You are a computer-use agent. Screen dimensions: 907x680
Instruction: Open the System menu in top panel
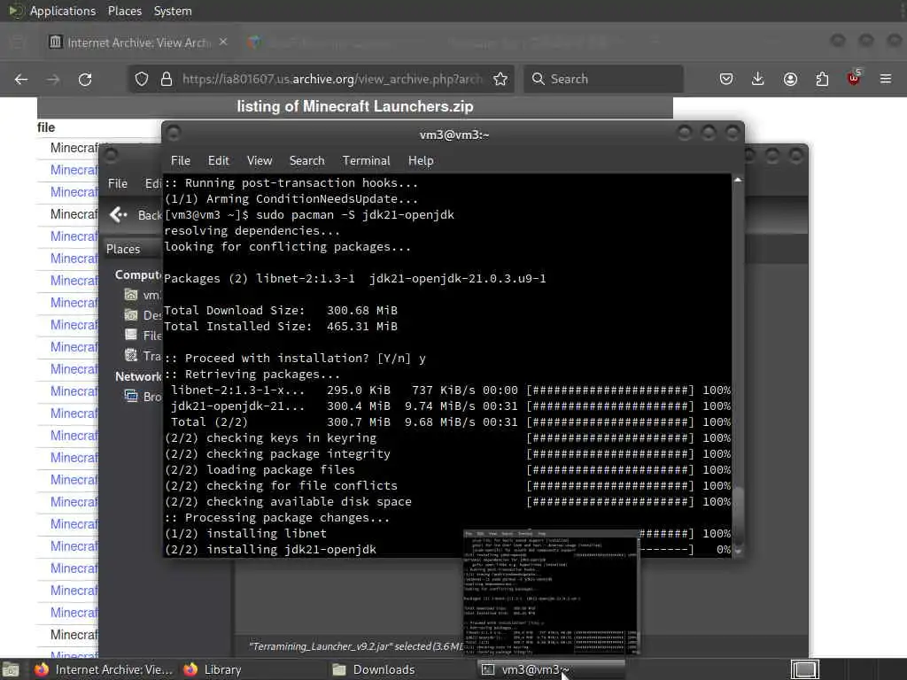point(173,11)
